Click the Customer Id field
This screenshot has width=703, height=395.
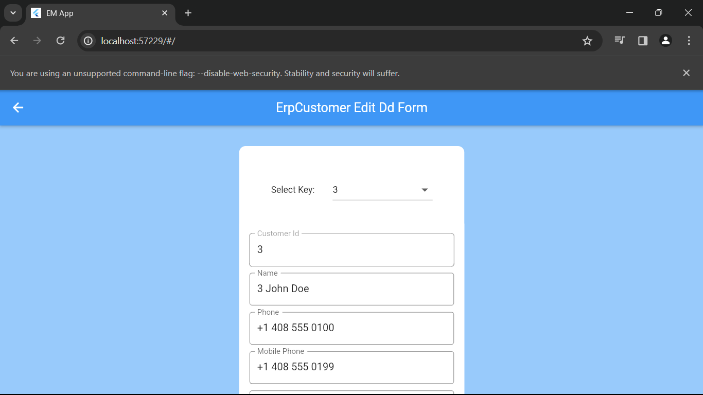coord(351,250)
